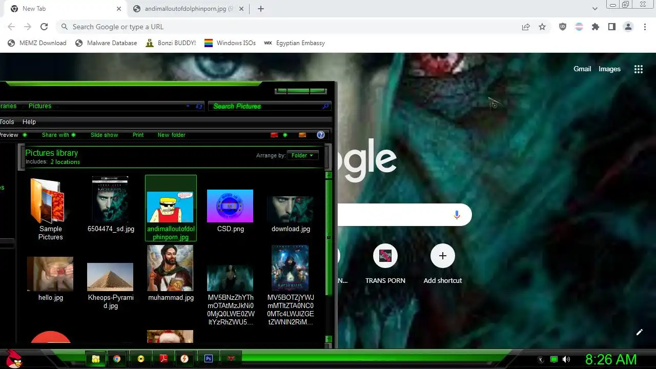Select the MV5BOTZjYWJ movie poster file
This screenshot has height=369, width=656.
pos(291,285)
